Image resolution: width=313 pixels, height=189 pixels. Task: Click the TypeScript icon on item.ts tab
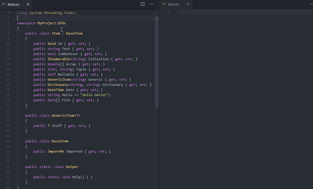click(x=164, y=4)
